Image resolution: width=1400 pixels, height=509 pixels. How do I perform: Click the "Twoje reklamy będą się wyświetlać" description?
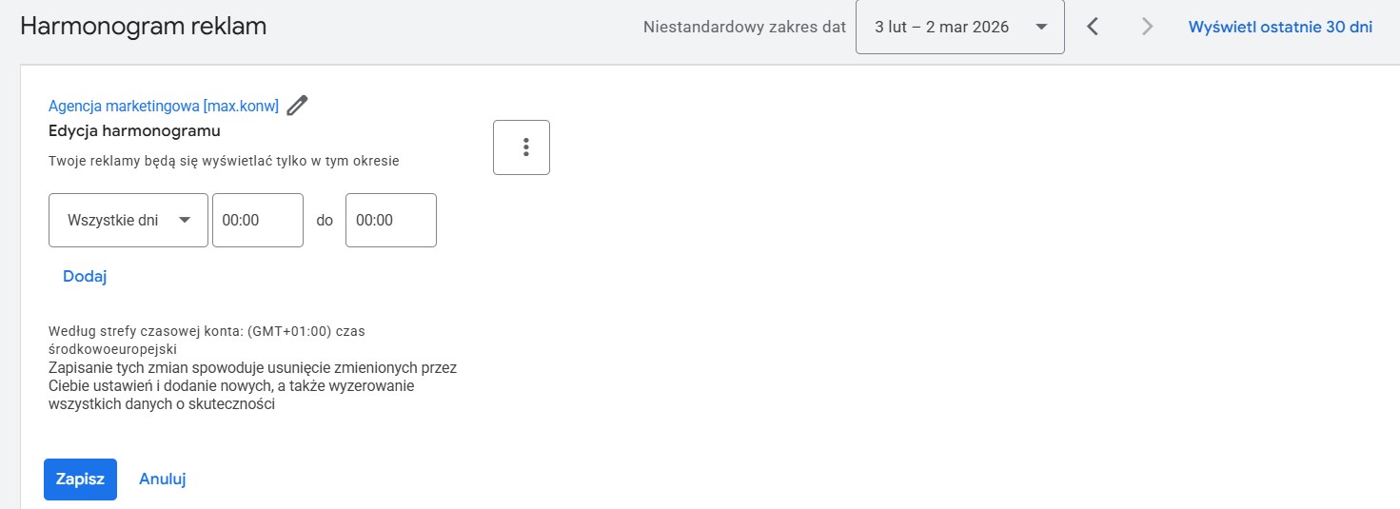pyautogui.click(x=224, y=161)
